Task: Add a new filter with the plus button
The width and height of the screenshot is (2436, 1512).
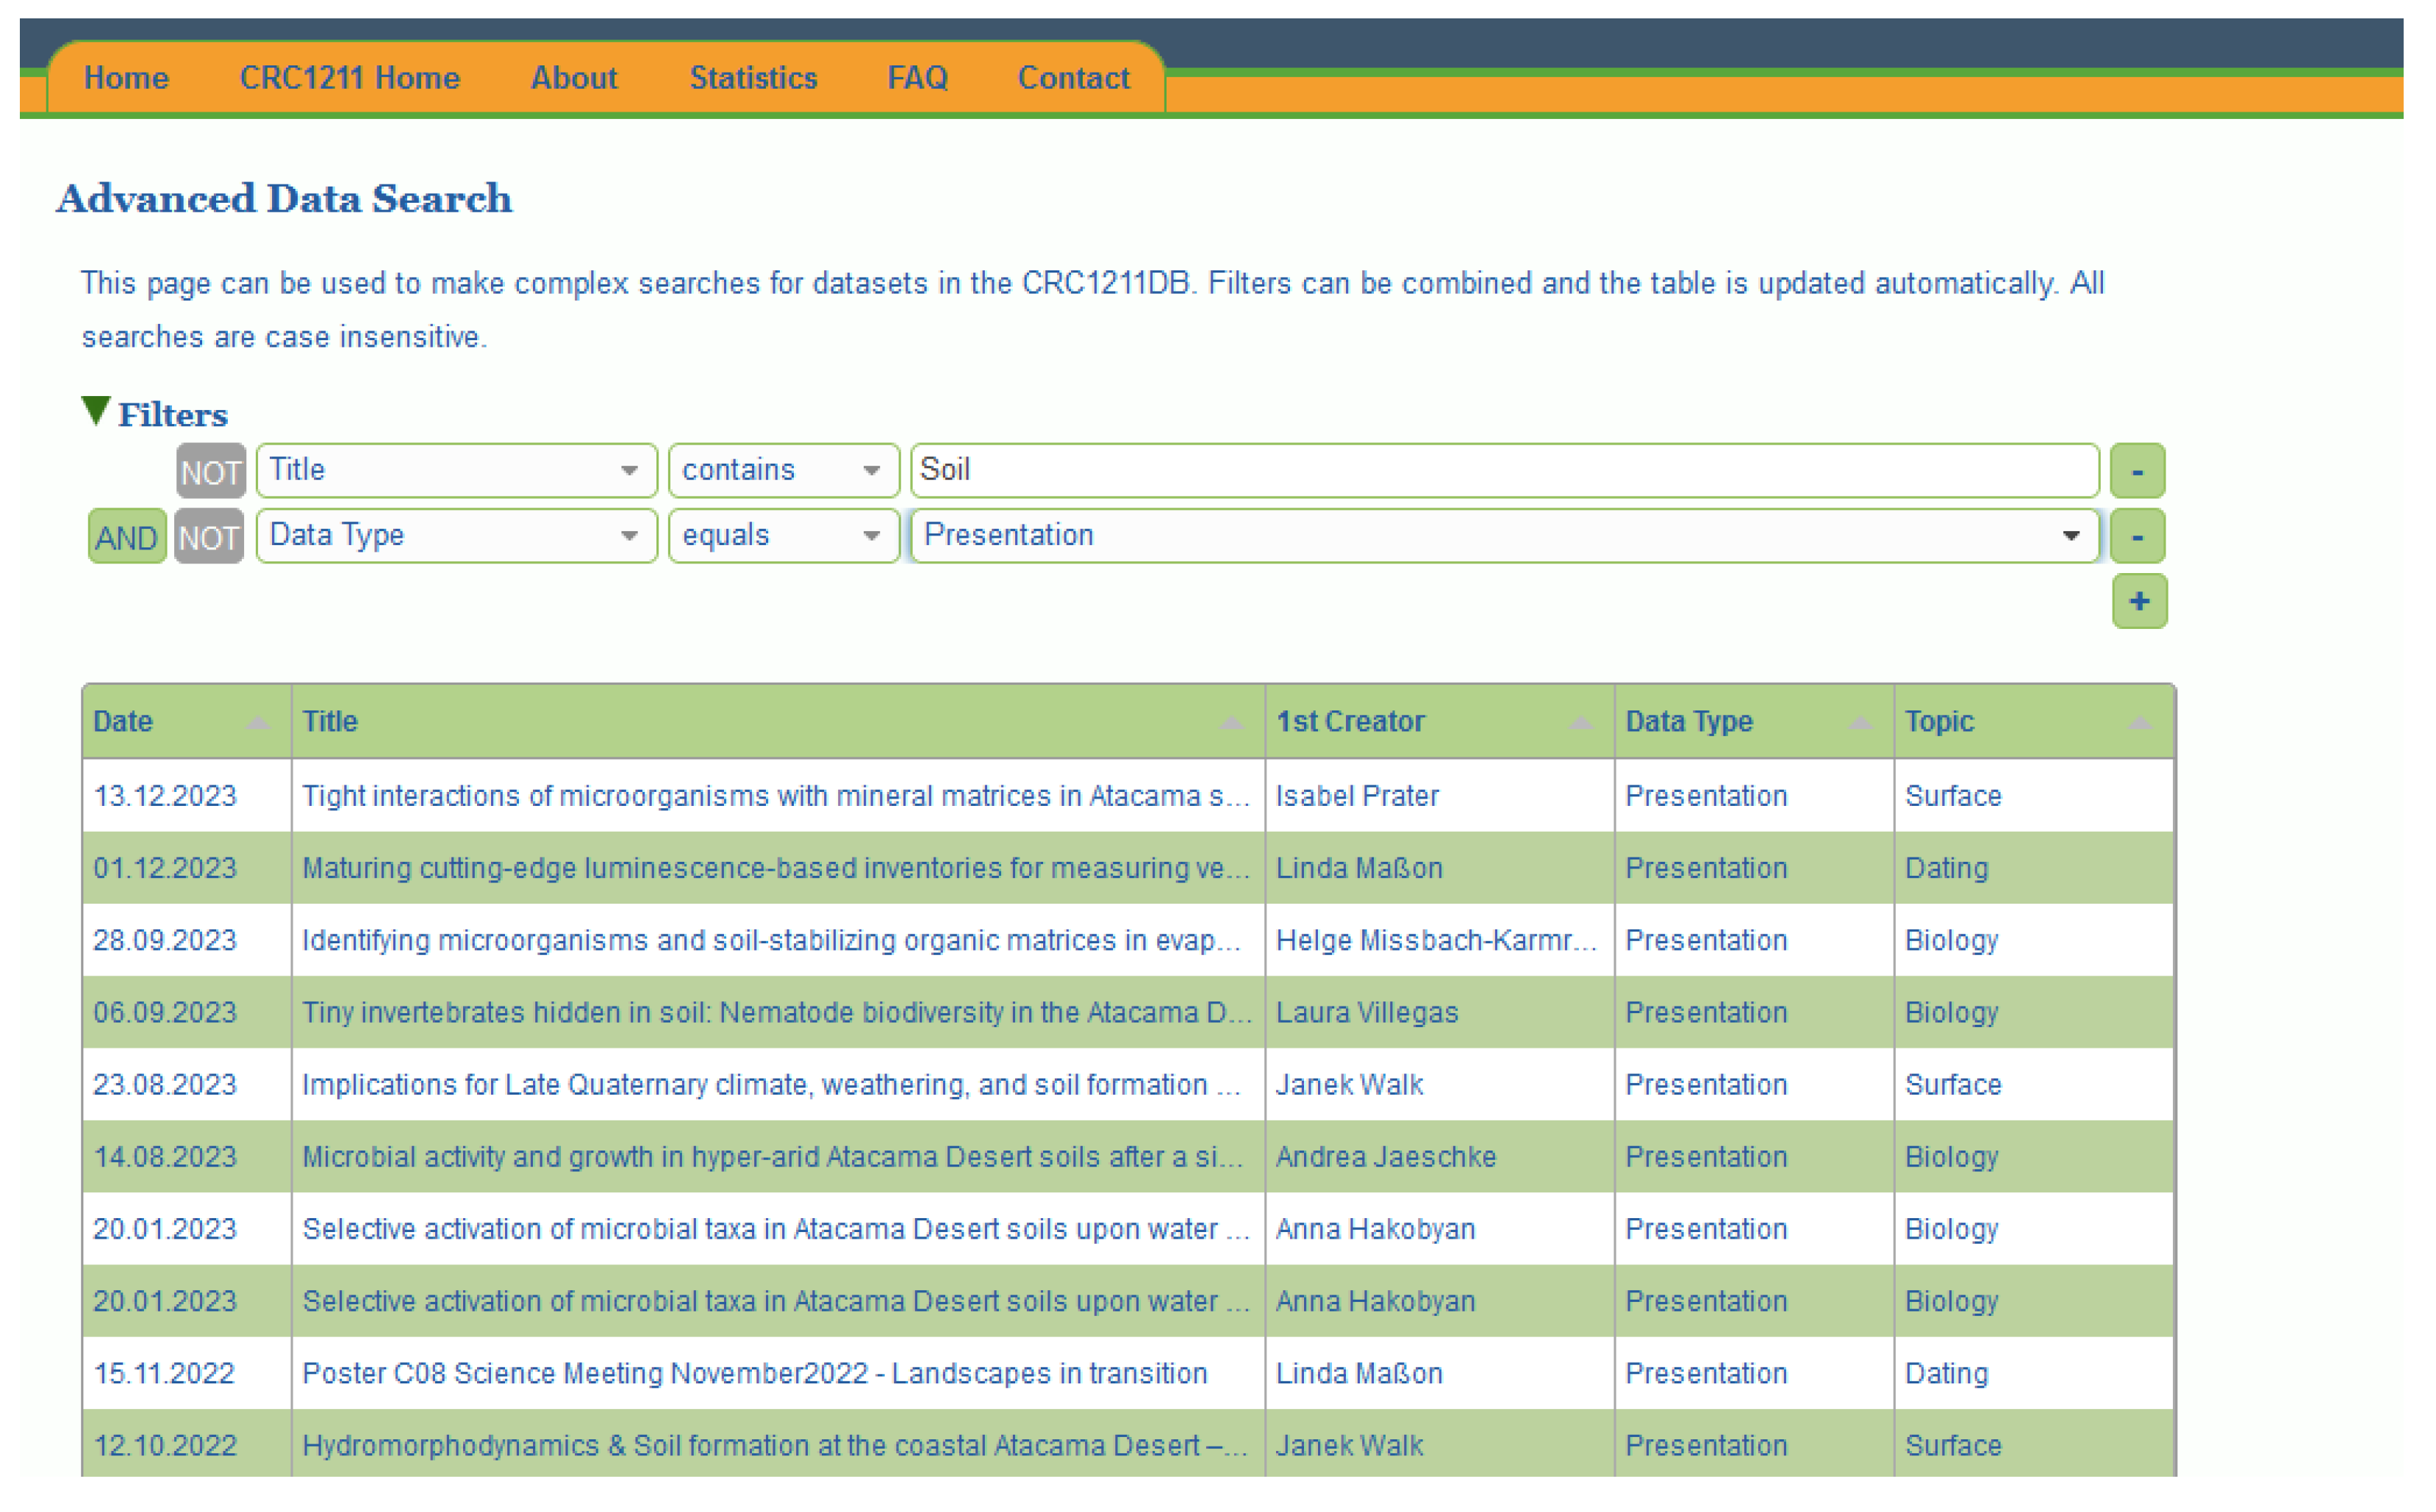Action: [x=2139, y=601]
